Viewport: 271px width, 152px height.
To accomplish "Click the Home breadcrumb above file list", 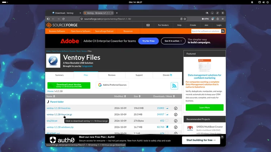I will point(50,91).
